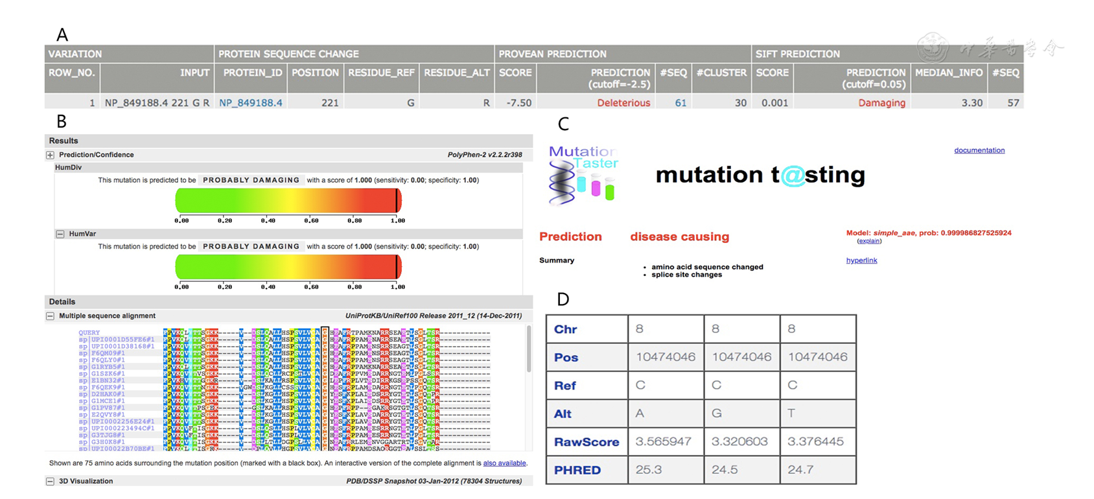Open the hyperlink link beside Summary
This screenshot has width=1094, height=499.
click(x=861, y=261)
